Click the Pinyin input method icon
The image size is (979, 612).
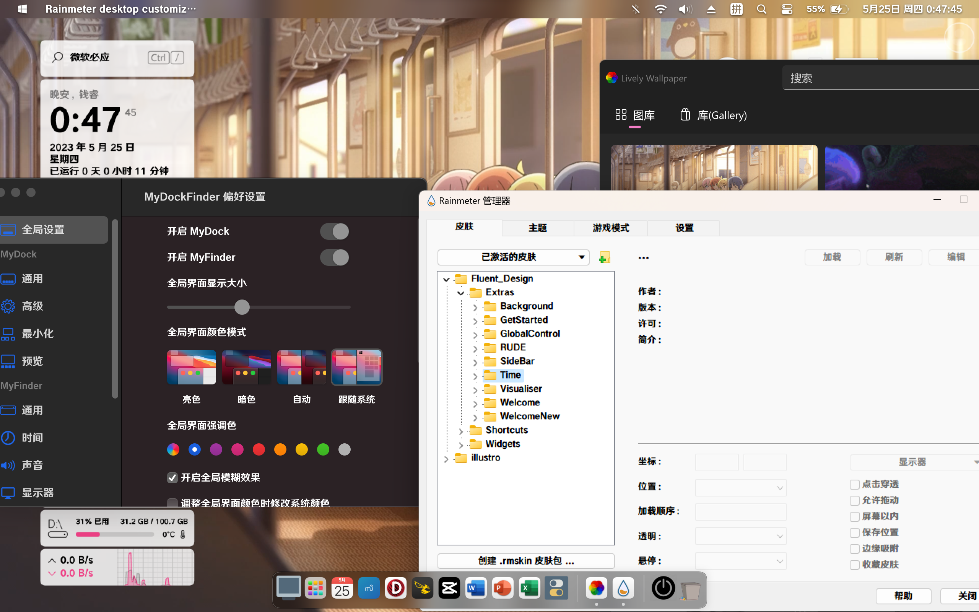(736, 9)
